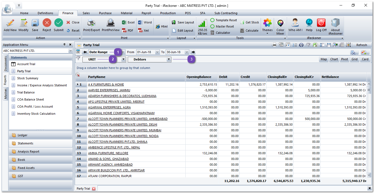Open the Color Mixer tool

click(x=280, y=24)
